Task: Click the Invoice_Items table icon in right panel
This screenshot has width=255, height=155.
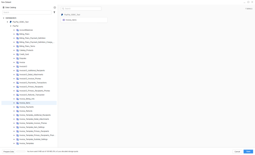Action: tap(64, 20)
